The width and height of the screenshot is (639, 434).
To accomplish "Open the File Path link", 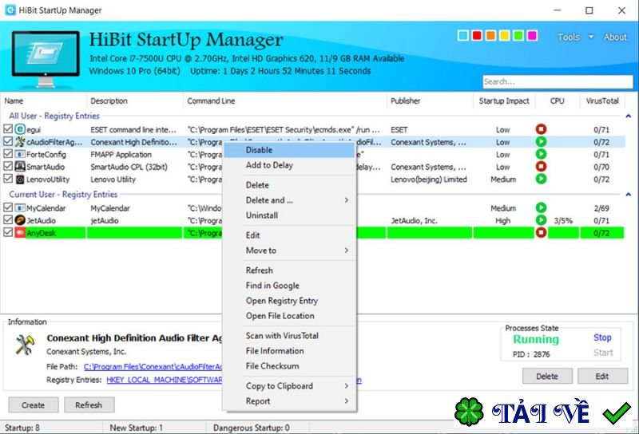I will click(x=153, y=367).
